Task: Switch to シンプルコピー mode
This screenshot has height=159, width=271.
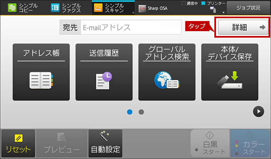Action: 23,8
